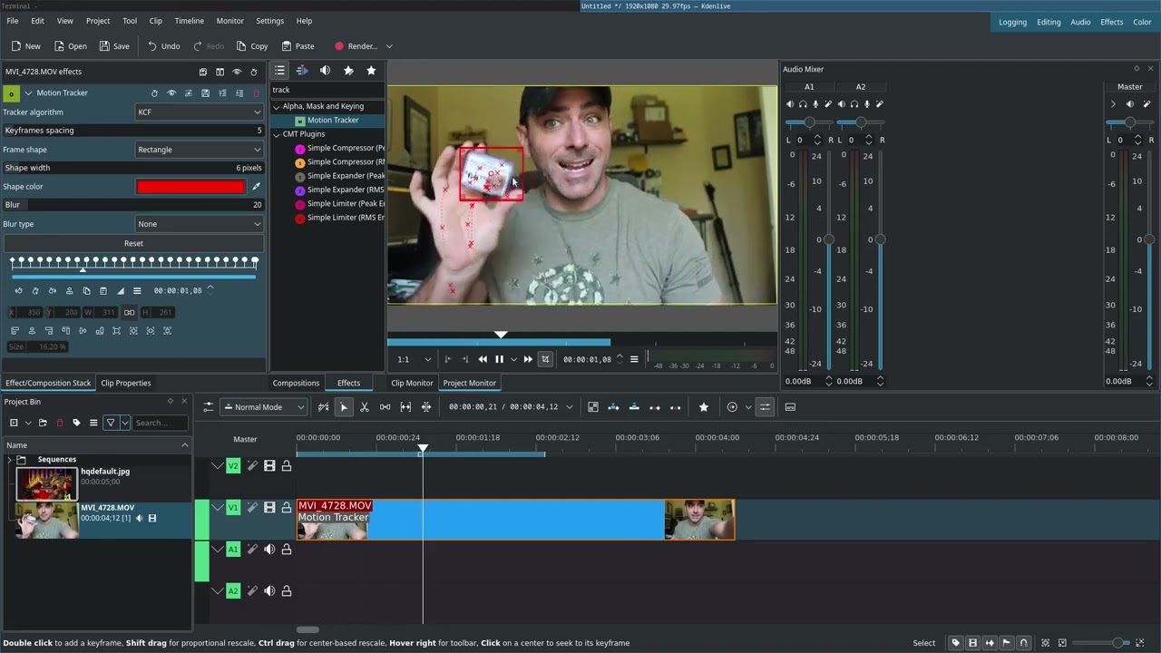Image resolution: width=1161 pixels, height=653 pixels.
Task: Switch to the Color workspace tab
Action: click(x=1142, y=22)
